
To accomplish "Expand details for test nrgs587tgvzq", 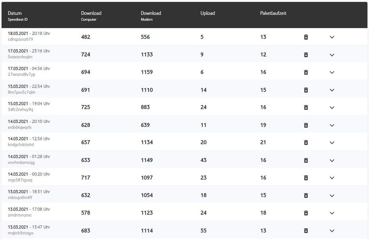I will tap(332, 178).
